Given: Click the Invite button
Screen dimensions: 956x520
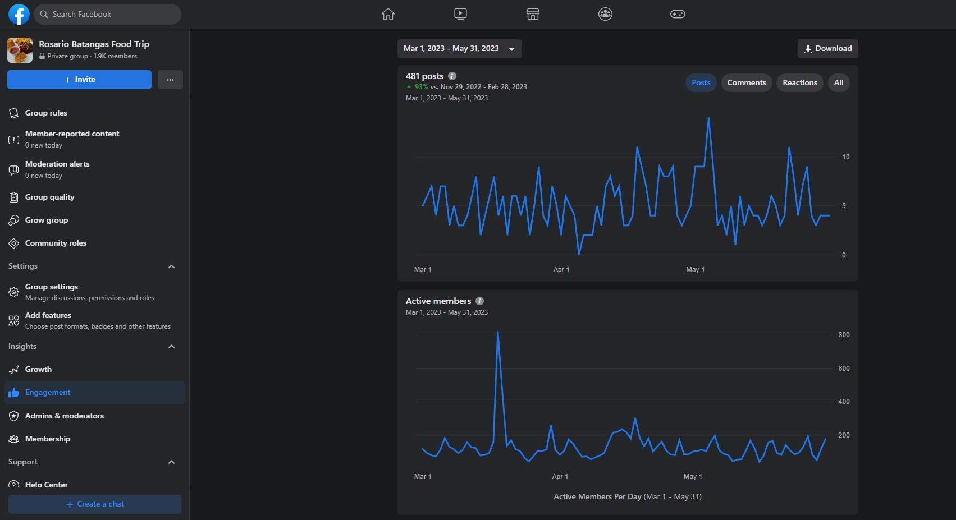Looking at the screenshot, I should point(79,80).
